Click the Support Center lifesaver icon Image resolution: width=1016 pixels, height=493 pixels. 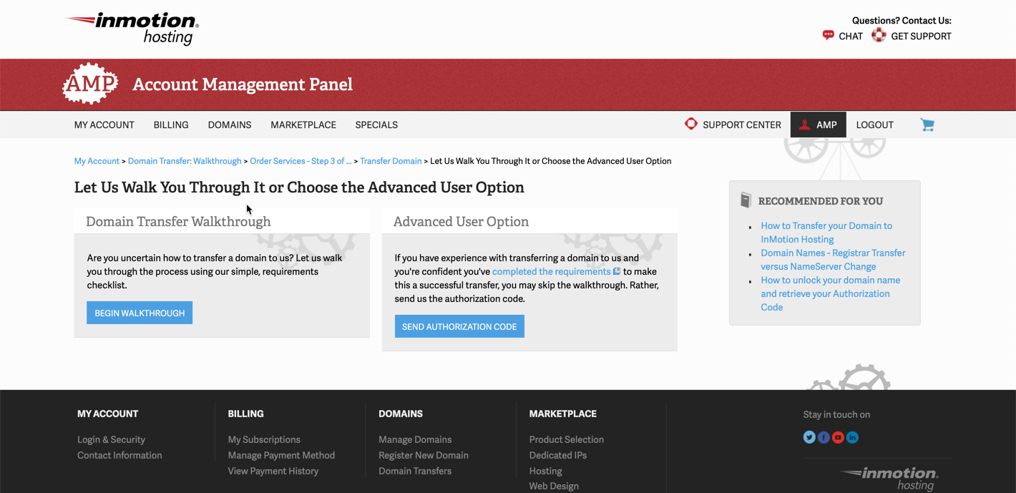click(691, 124)
